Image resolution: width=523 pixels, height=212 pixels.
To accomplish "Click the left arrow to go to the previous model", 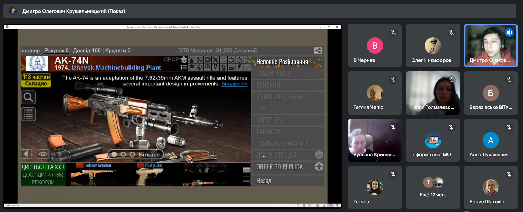I will pos(26,154).
